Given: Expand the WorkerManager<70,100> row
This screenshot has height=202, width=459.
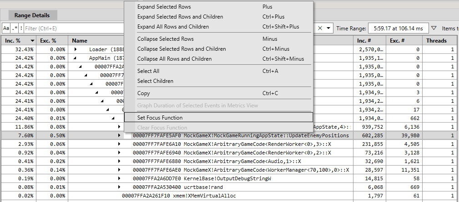Looking at the screenshot, I should coord(119,170).
